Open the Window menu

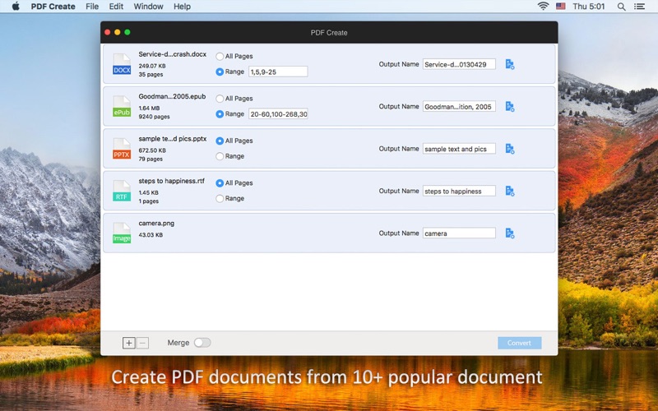tap(148, 7)
